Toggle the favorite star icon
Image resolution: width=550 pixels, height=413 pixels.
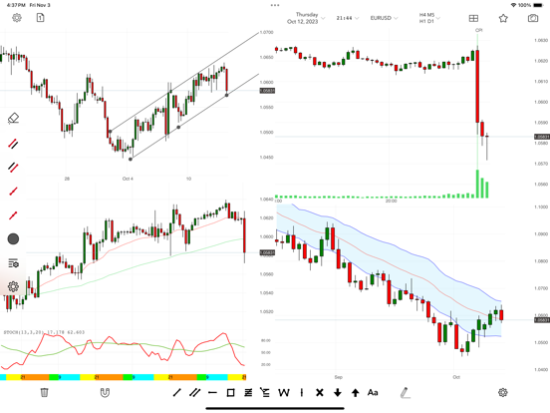503,18
